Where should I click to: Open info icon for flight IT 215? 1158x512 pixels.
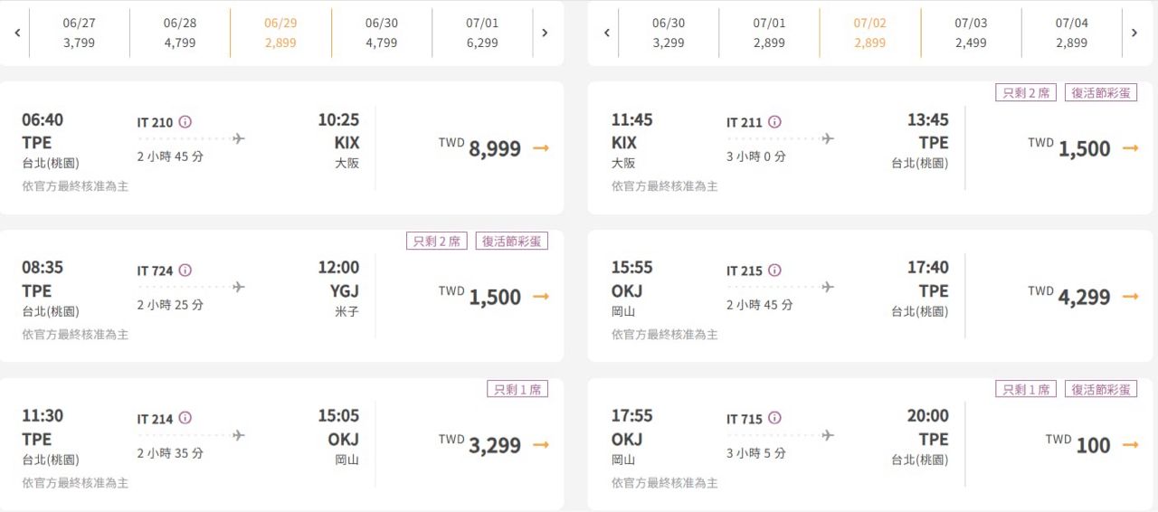774,270
